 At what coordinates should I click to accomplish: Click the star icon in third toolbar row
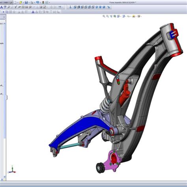[14, 12]
